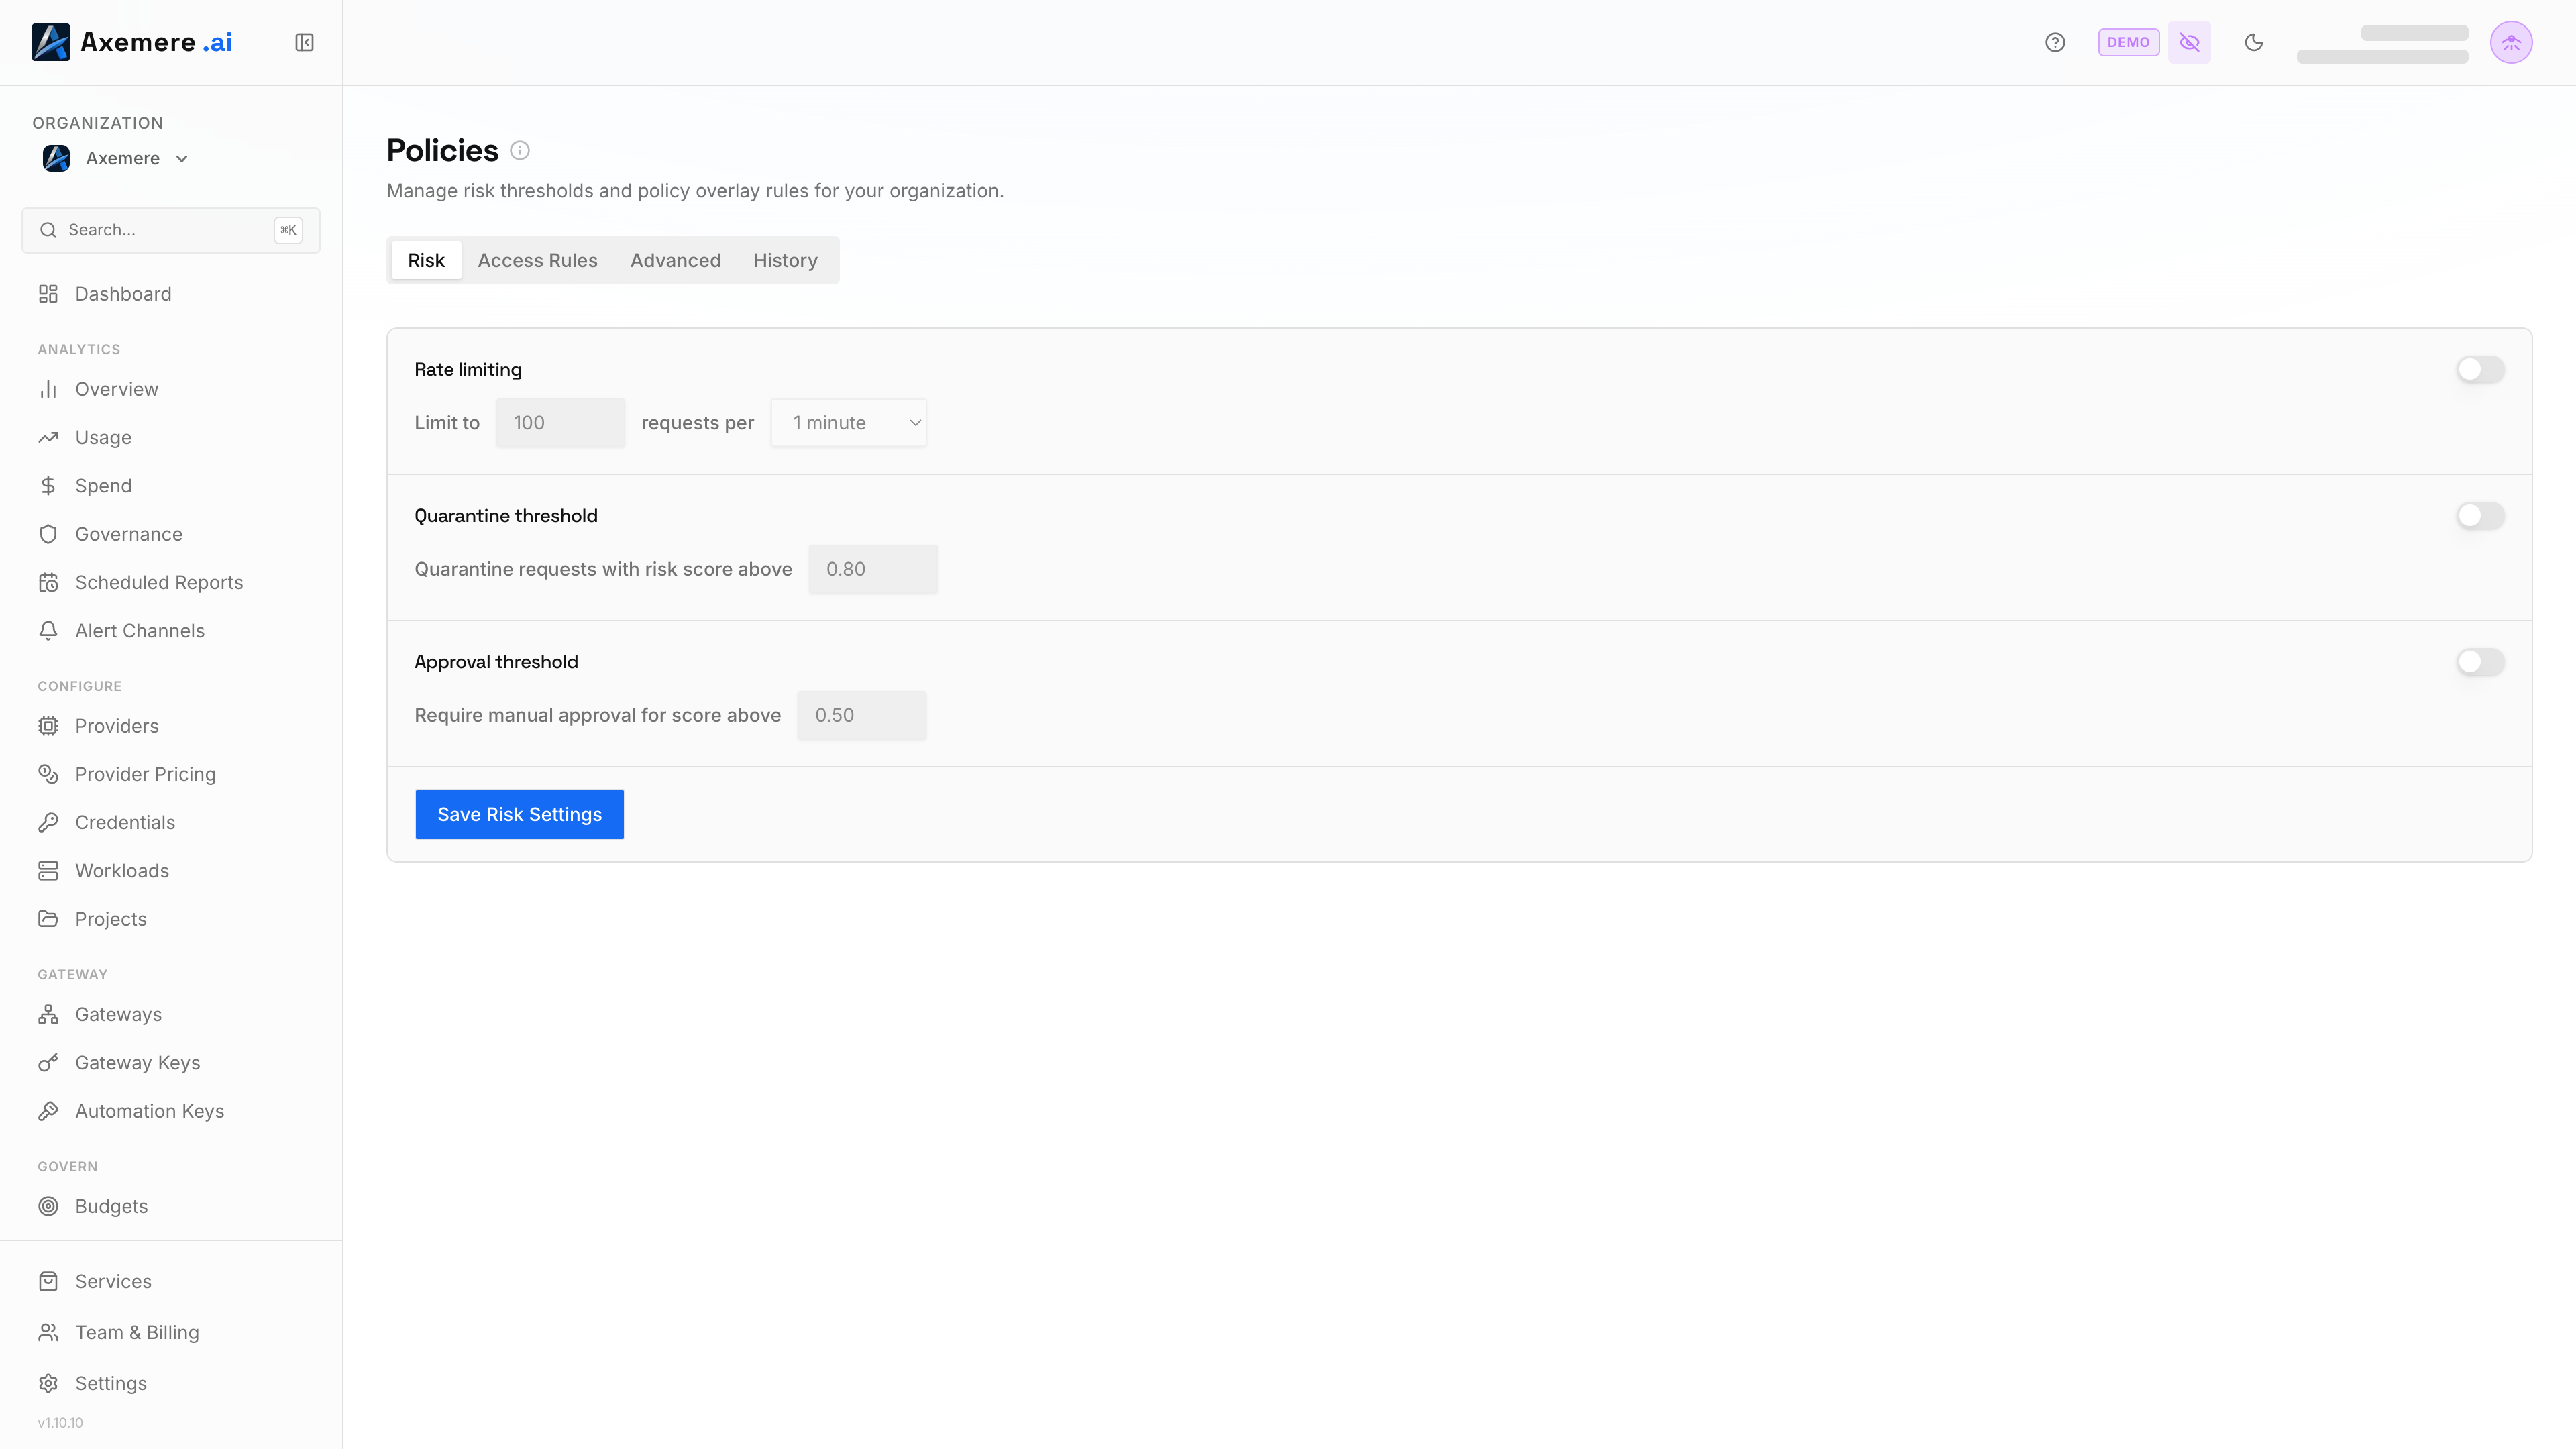This screenshot has width=2576, height=1449.
Task: Click the sidebar Search field
Action: [x=171, y=230]
